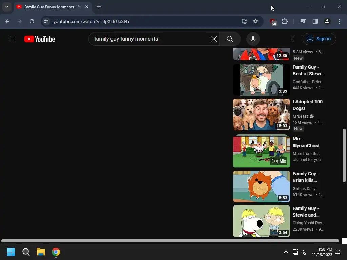This screenshot has width=347, height=260.
Task: Open Godfather Peter channel name
Action: point(307,82)
